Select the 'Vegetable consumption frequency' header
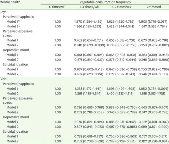This screenshot has width=169, height=144. tap(105, 2)
